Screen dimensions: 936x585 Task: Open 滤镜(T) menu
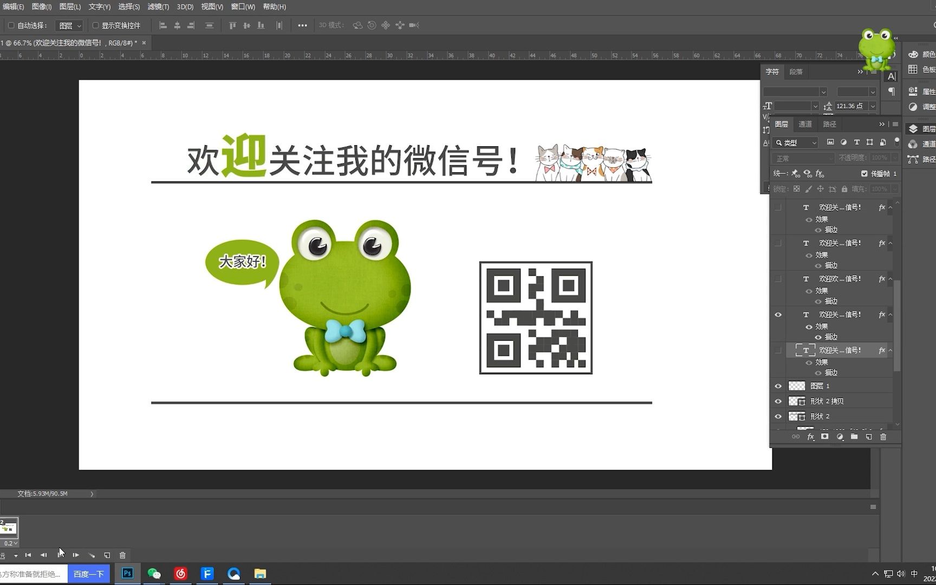(x=158, y=7)
